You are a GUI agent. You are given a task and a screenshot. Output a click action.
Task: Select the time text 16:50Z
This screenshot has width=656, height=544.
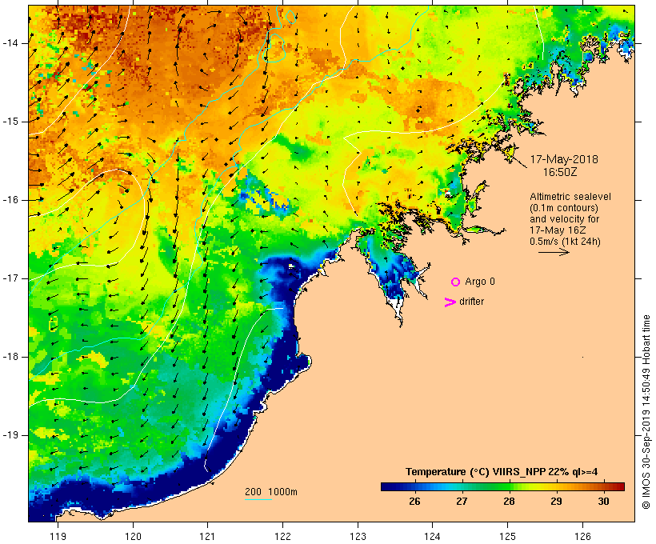tap(560, 172)
